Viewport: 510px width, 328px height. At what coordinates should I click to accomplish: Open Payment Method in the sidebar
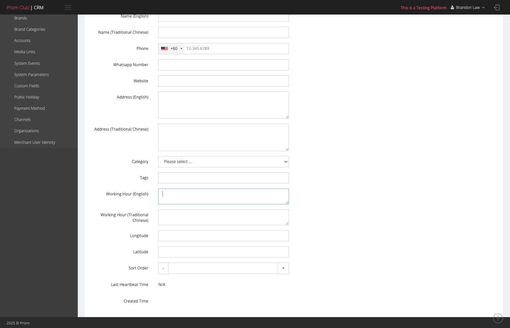pos(29,108)
